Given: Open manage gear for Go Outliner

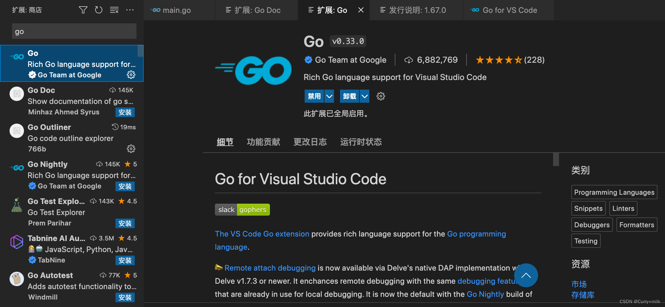Looking at the screenshot, I should coord(131,149).
